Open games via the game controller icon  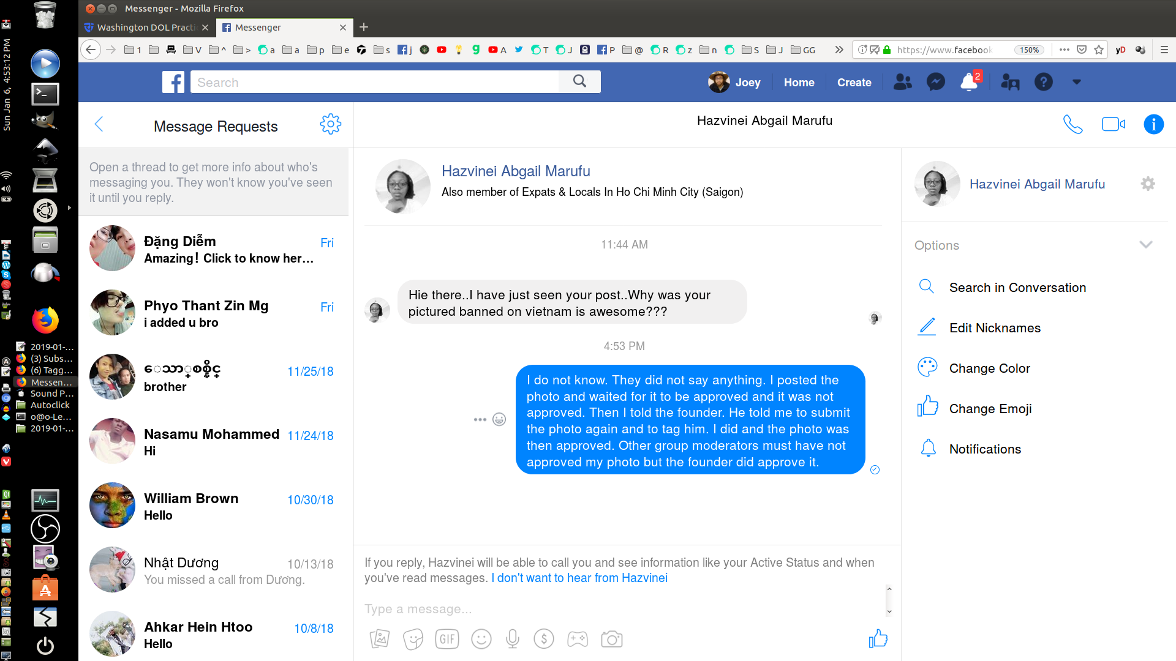[x=578, y=638]
